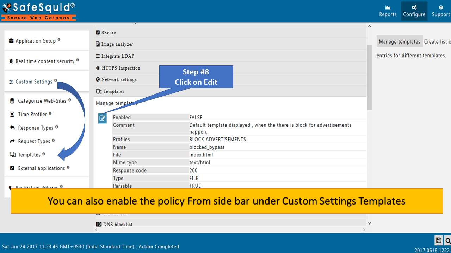The height and width of the screenshot is (253, 451).
Task: Click the sidebar Templates icon
Action: pyautogui.click(x=13, y=155)
